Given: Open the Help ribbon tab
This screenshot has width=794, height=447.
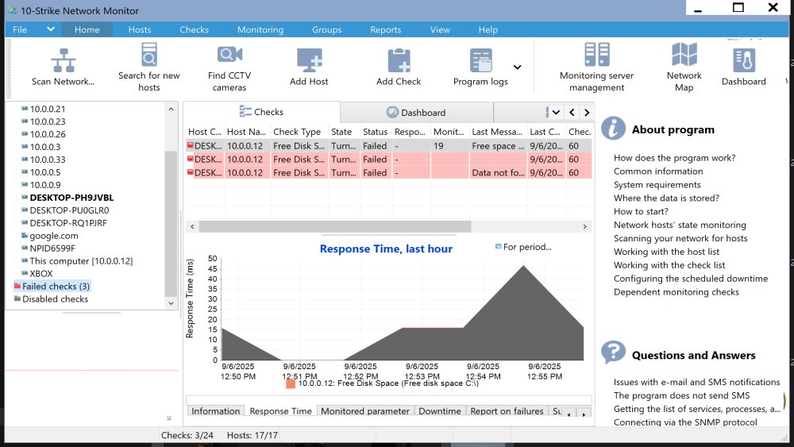Looking at the screenshot, I should [488, 29].
